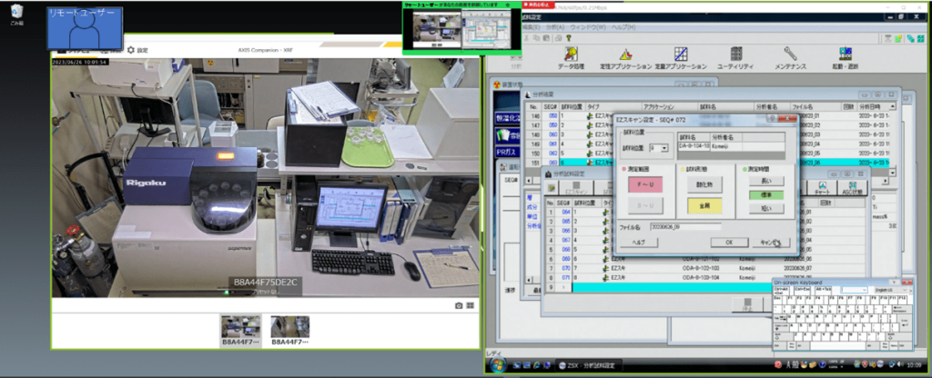Screen dimensions: 932x378
Task: Click the small remote screen preview thumbnail
Action: (x=461, y=28)
